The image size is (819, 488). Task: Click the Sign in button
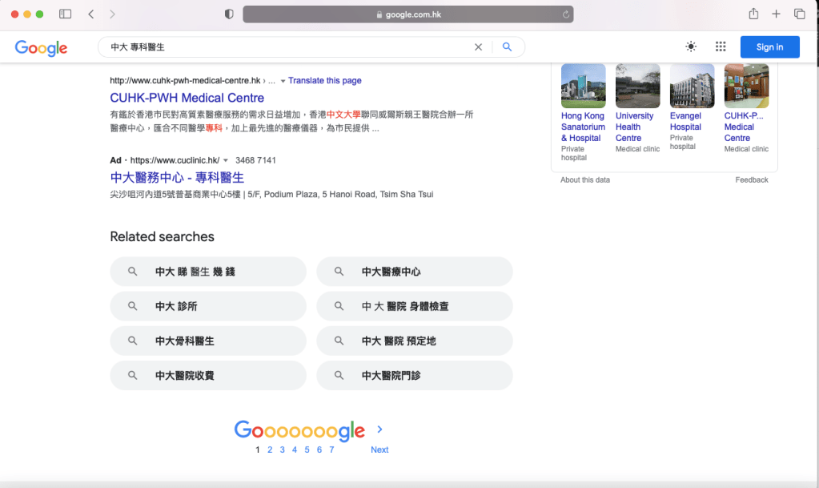769,47
